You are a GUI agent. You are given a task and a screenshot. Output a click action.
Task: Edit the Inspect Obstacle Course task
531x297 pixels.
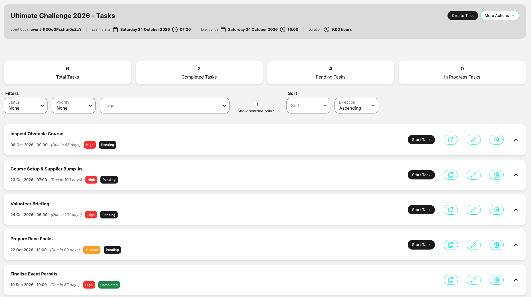474,140
